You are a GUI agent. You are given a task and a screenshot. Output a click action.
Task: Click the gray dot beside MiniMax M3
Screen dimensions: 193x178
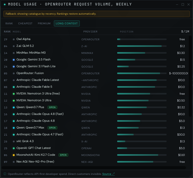(14, 53)
